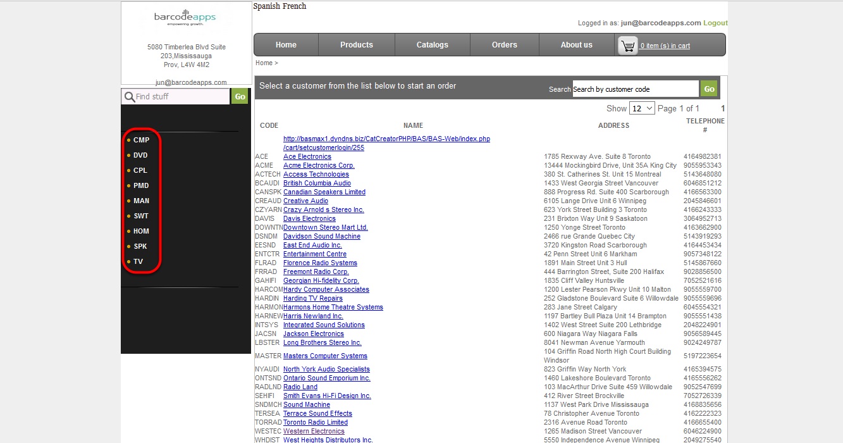Image resolution: width=843 pixels, height=443 pixels.
Task: Select customer British Columbia Audio
Action: point(317,183)
